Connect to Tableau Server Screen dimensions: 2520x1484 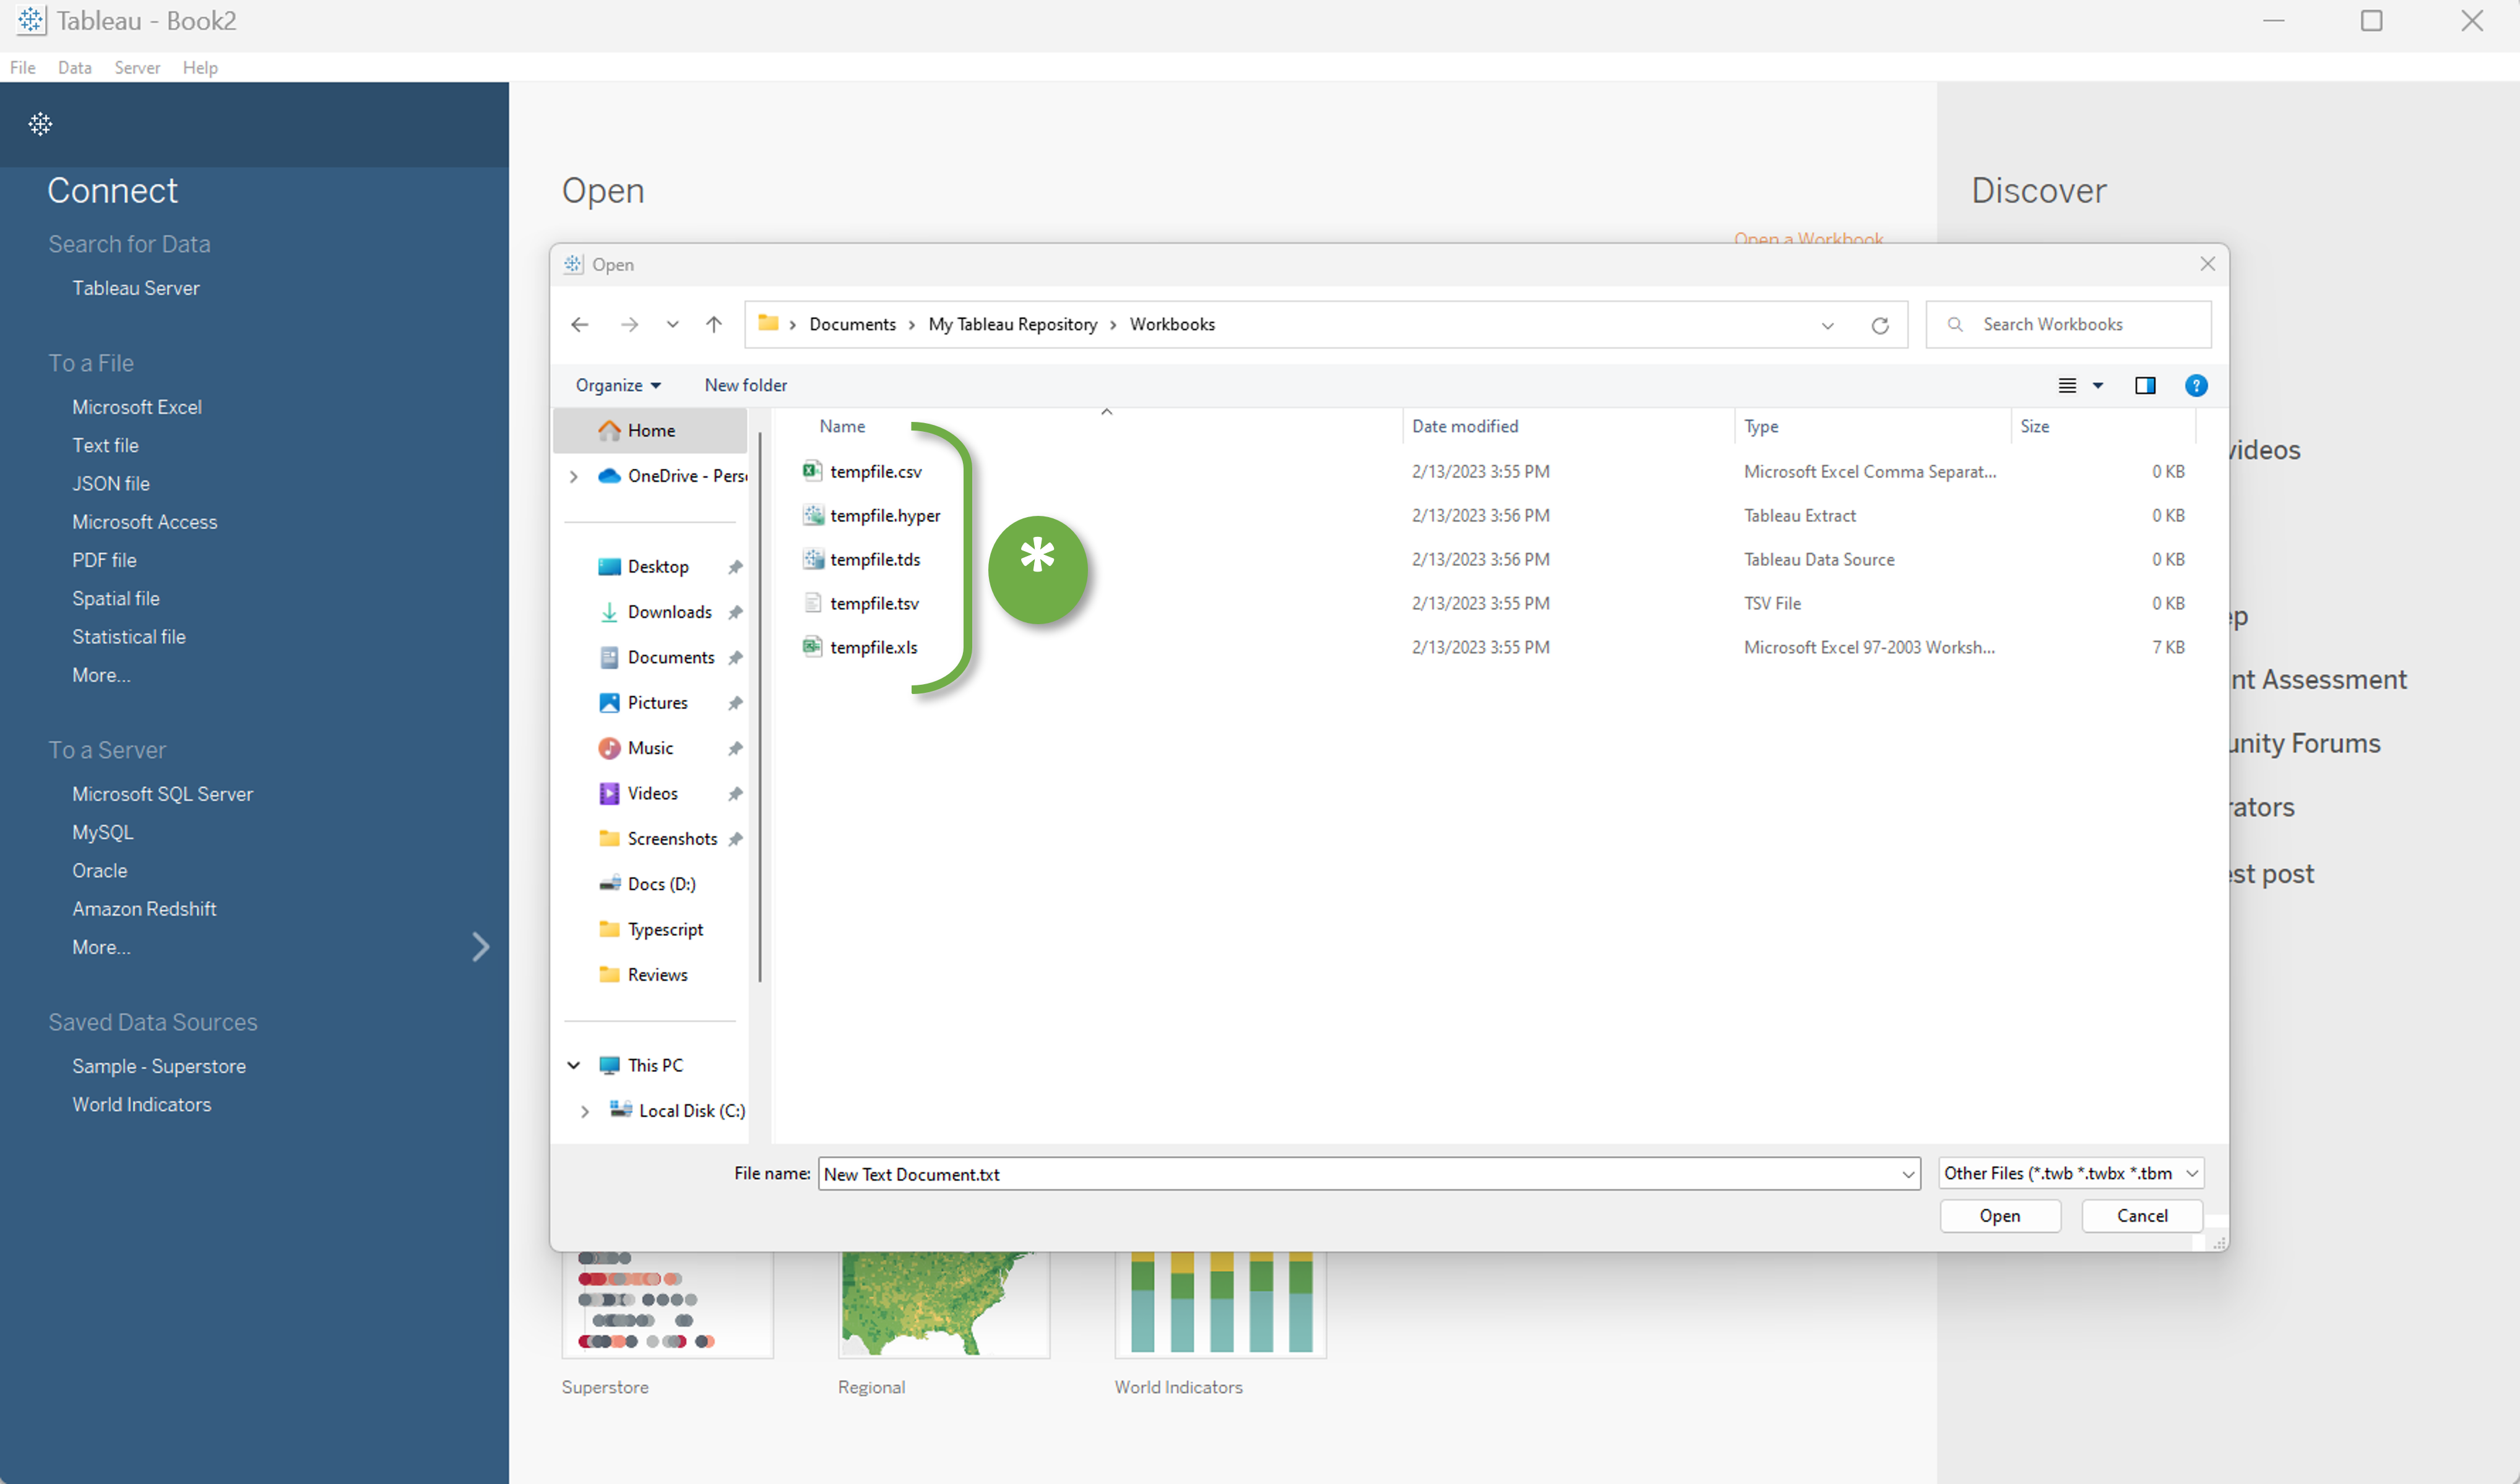pyautogui.click(x=136, y=288)
